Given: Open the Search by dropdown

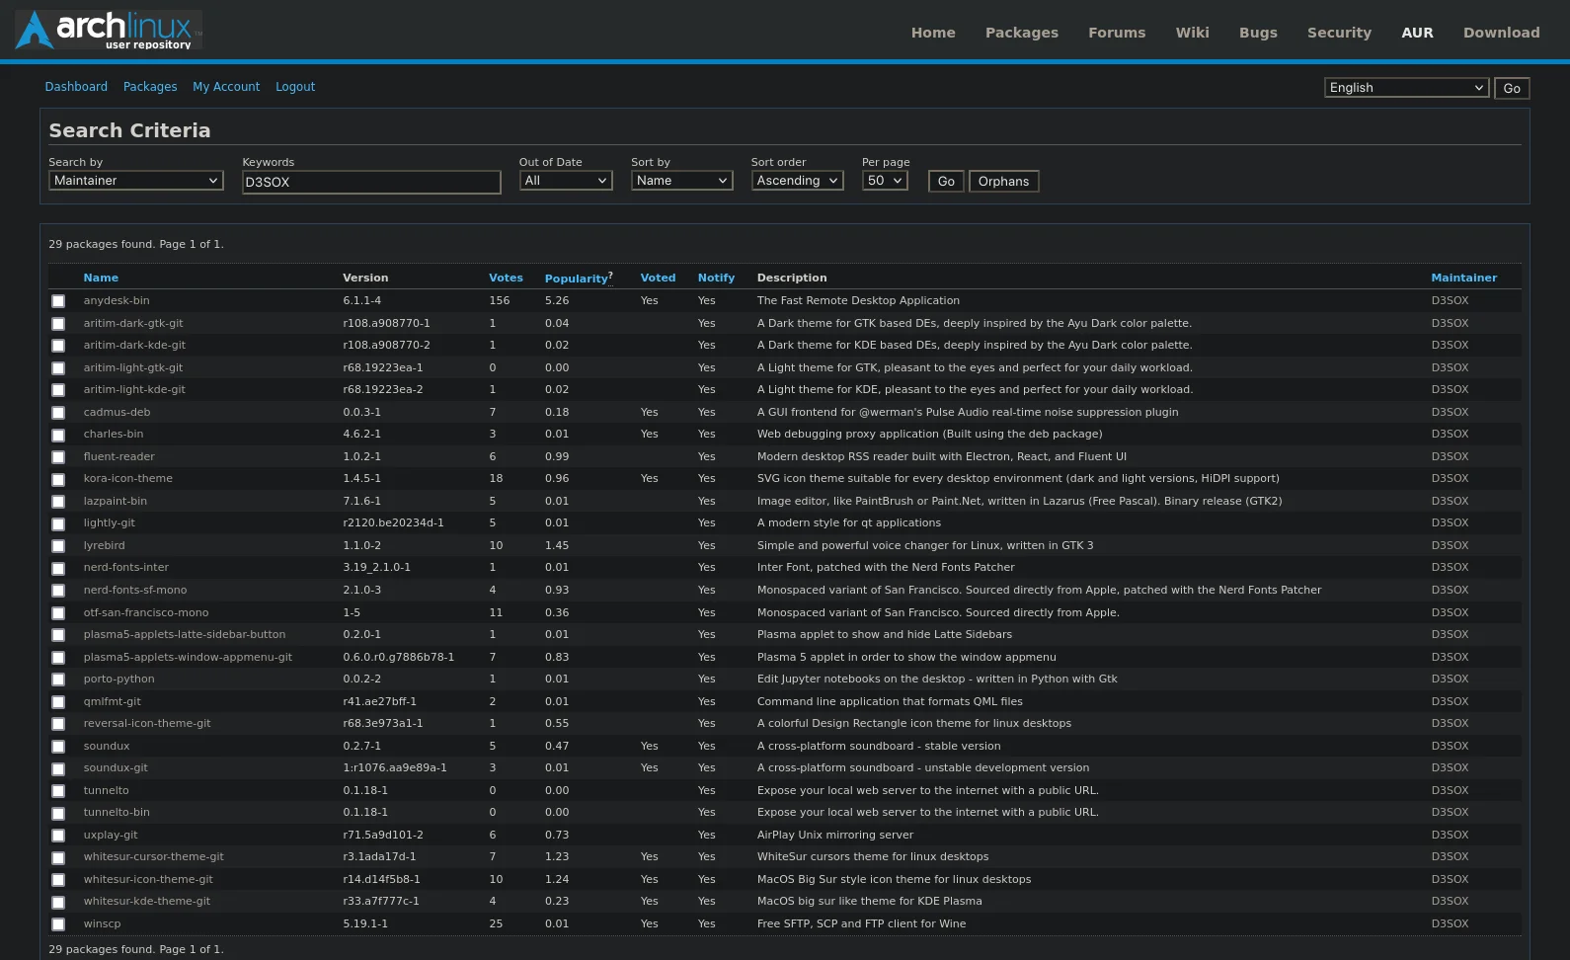Looking at the screenshot, I should pos(136,181).
